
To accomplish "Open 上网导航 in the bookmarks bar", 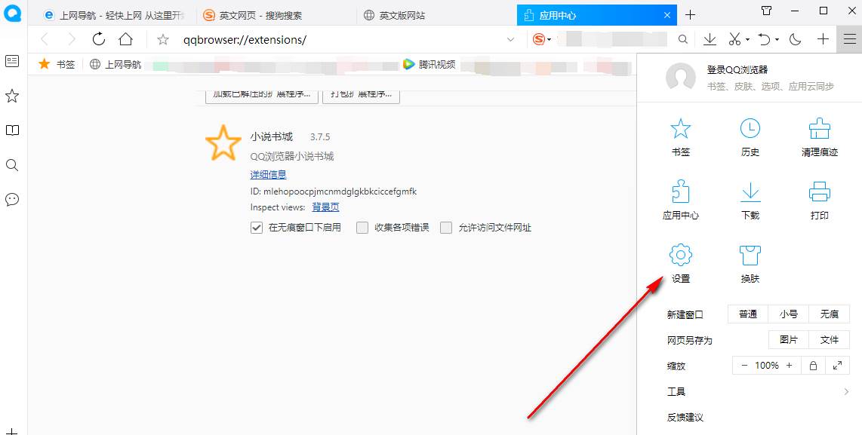I will point(115,64).
